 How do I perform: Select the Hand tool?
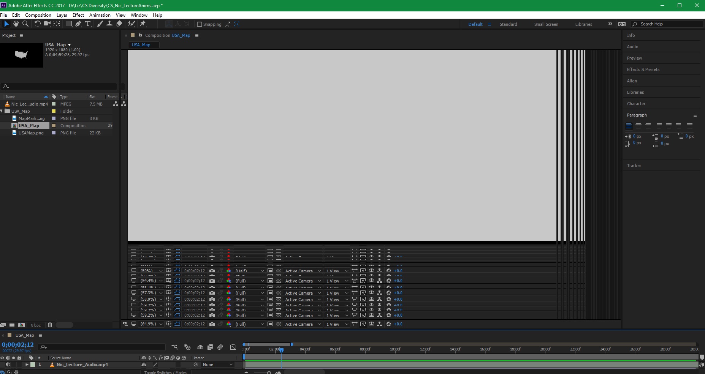[x=16, y=24]
